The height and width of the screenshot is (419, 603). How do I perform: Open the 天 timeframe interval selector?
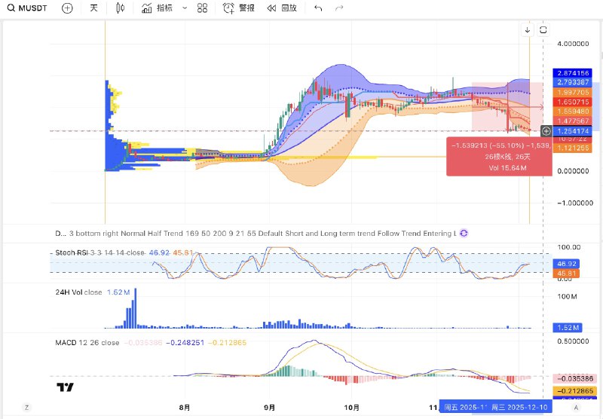[93, 8]
